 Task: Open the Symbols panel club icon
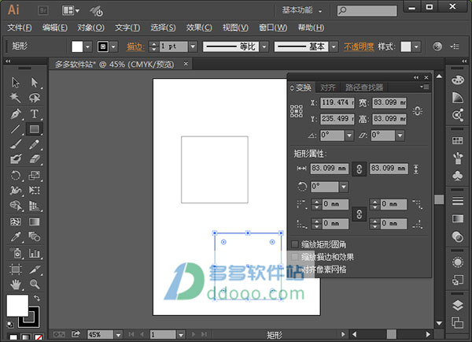[458, 176]
